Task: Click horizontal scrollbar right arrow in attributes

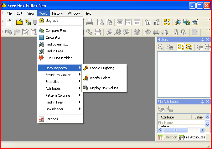Action: pyautogui.click(x=202, y=130)
